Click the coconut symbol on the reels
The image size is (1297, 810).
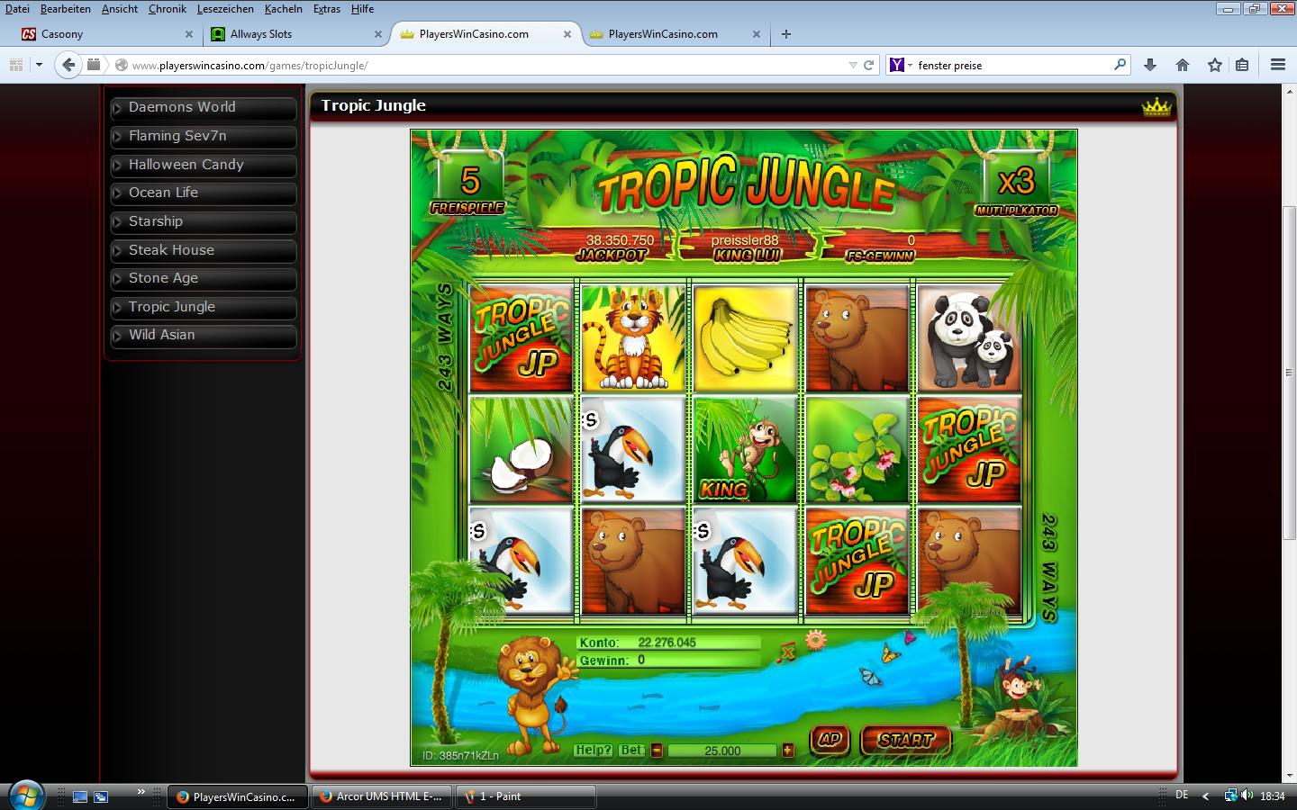(522, 449)
